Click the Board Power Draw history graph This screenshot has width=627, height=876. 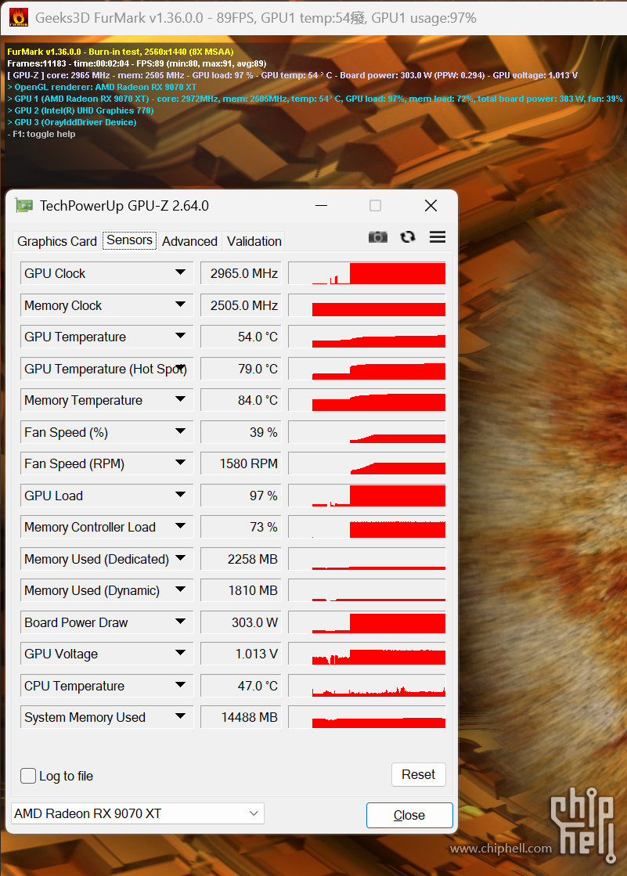(367, 622)
